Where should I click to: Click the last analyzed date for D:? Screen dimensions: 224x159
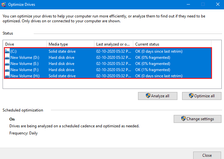pyautogui.click(x=113, y=58)
